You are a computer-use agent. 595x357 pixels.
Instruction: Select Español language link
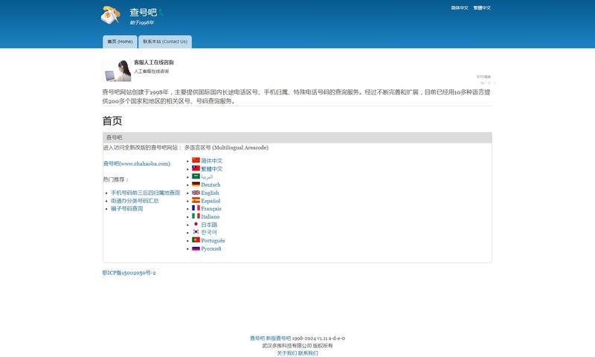210,201
